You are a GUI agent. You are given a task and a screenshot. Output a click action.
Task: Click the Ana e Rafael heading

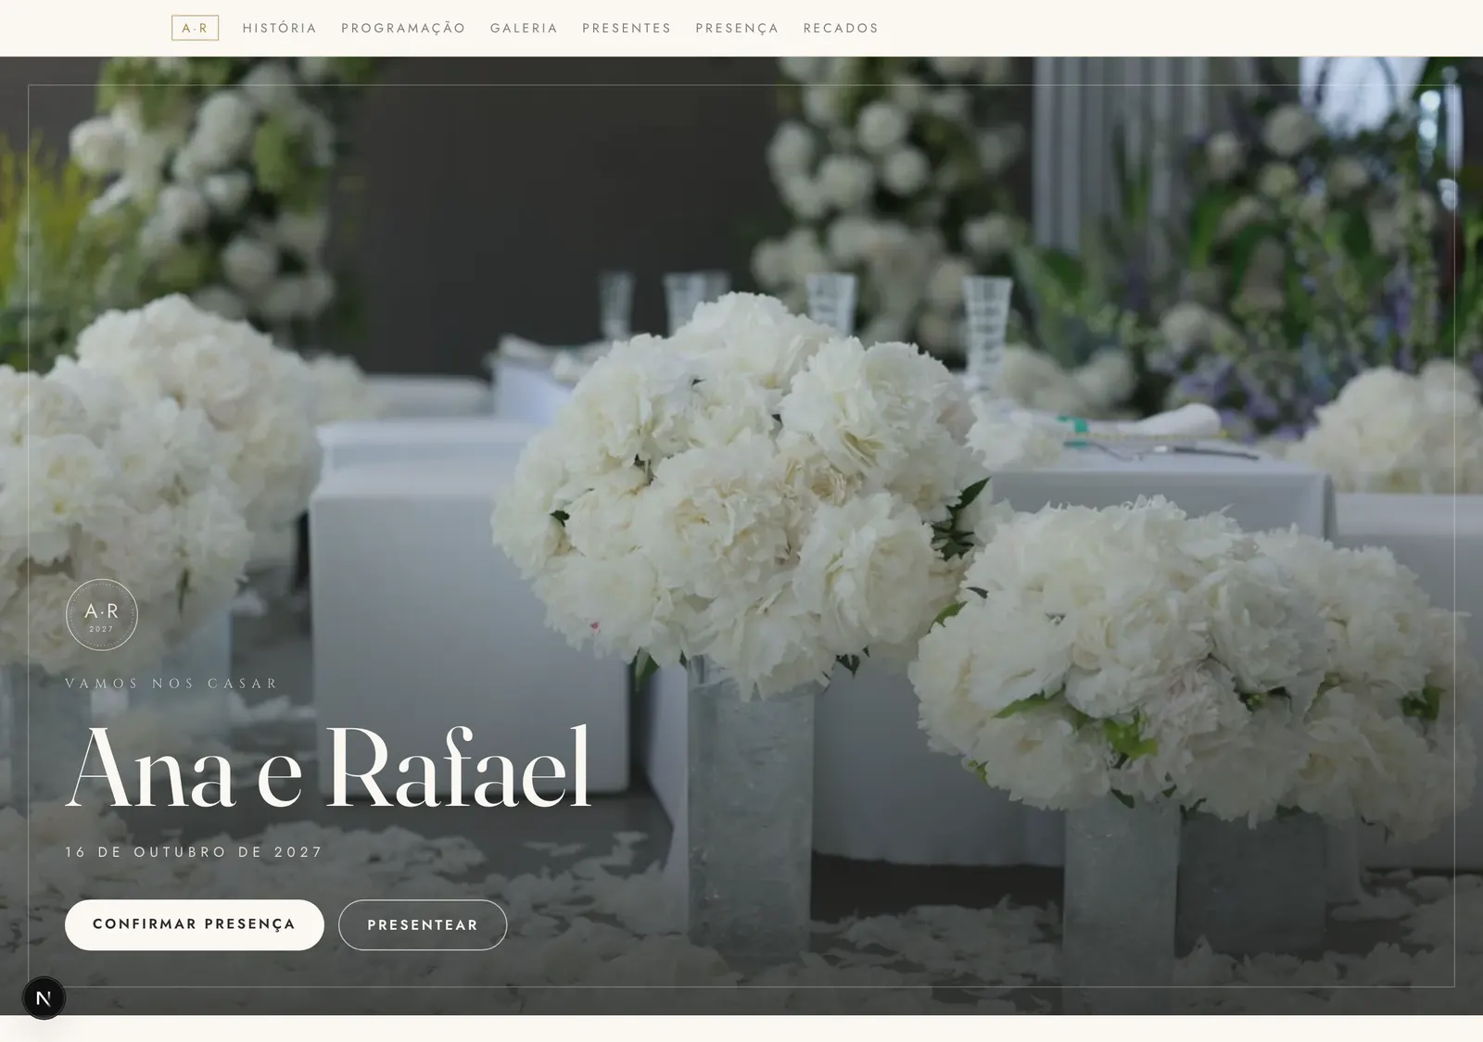point(328,768)
